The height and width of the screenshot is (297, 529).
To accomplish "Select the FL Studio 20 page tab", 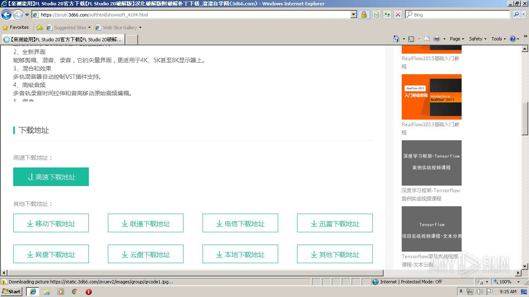I will click(63, 39).
